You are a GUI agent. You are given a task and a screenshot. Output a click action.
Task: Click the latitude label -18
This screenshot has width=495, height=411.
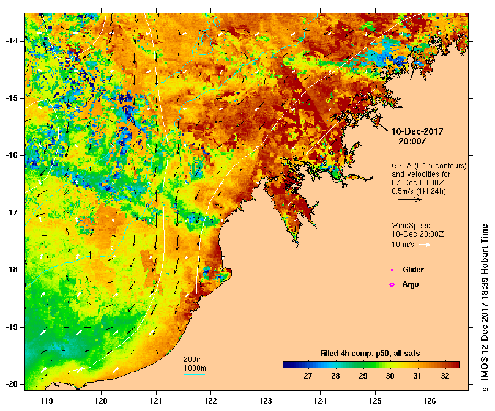tap(12, 270)
